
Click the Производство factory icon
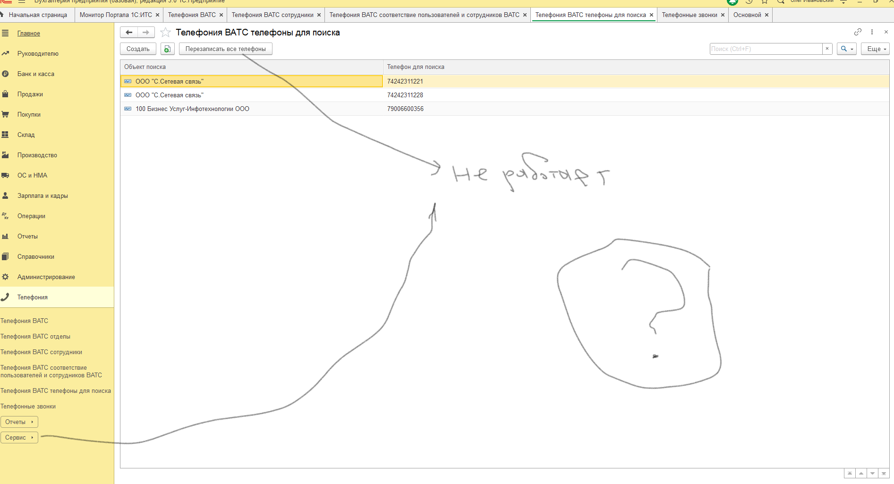pyautogui.click(x=5, y=155)
